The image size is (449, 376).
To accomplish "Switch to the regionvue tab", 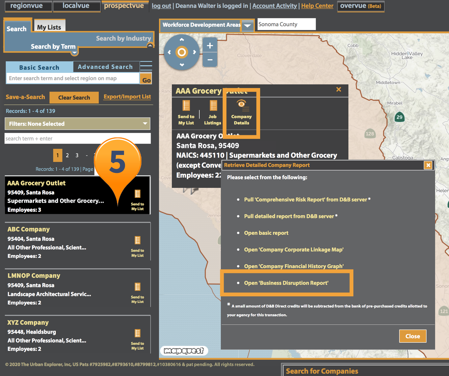I will [x=28, y=6].
